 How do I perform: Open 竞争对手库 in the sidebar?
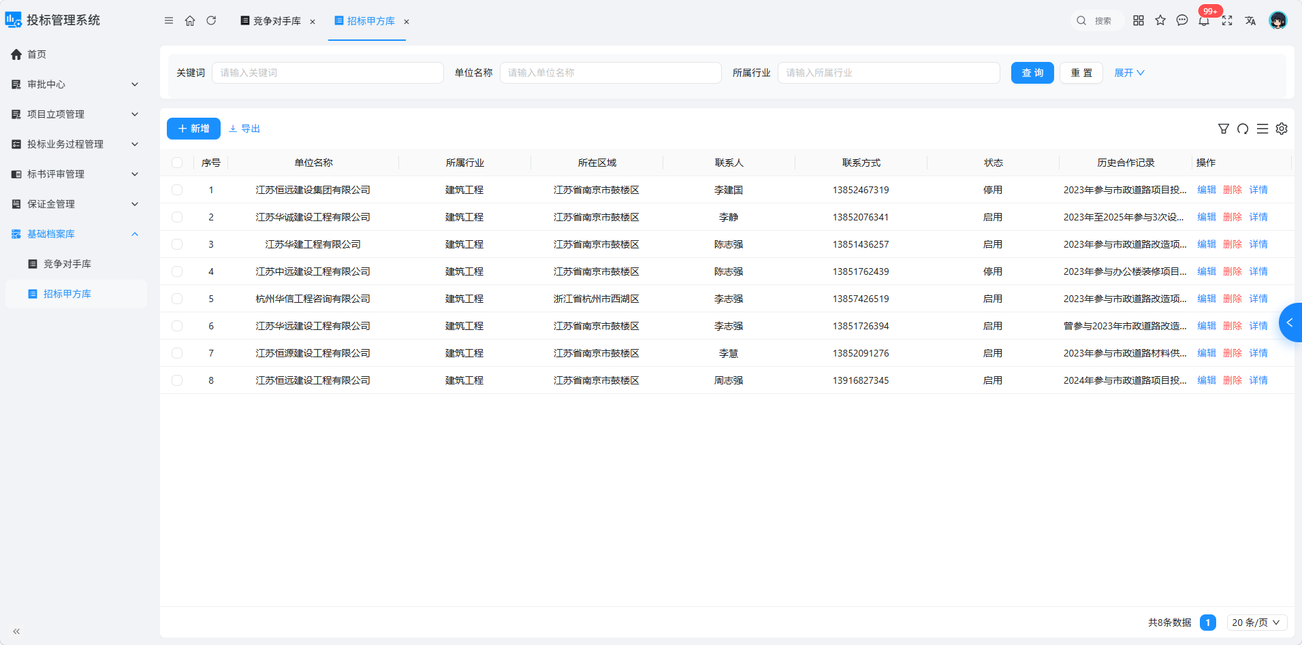pyautogui.click(x=76, y=264)
